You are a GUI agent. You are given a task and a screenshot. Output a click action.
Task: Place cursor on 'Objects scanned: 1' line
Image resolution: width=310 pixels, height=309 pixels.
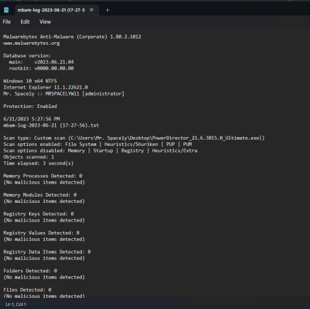[29, 157]
